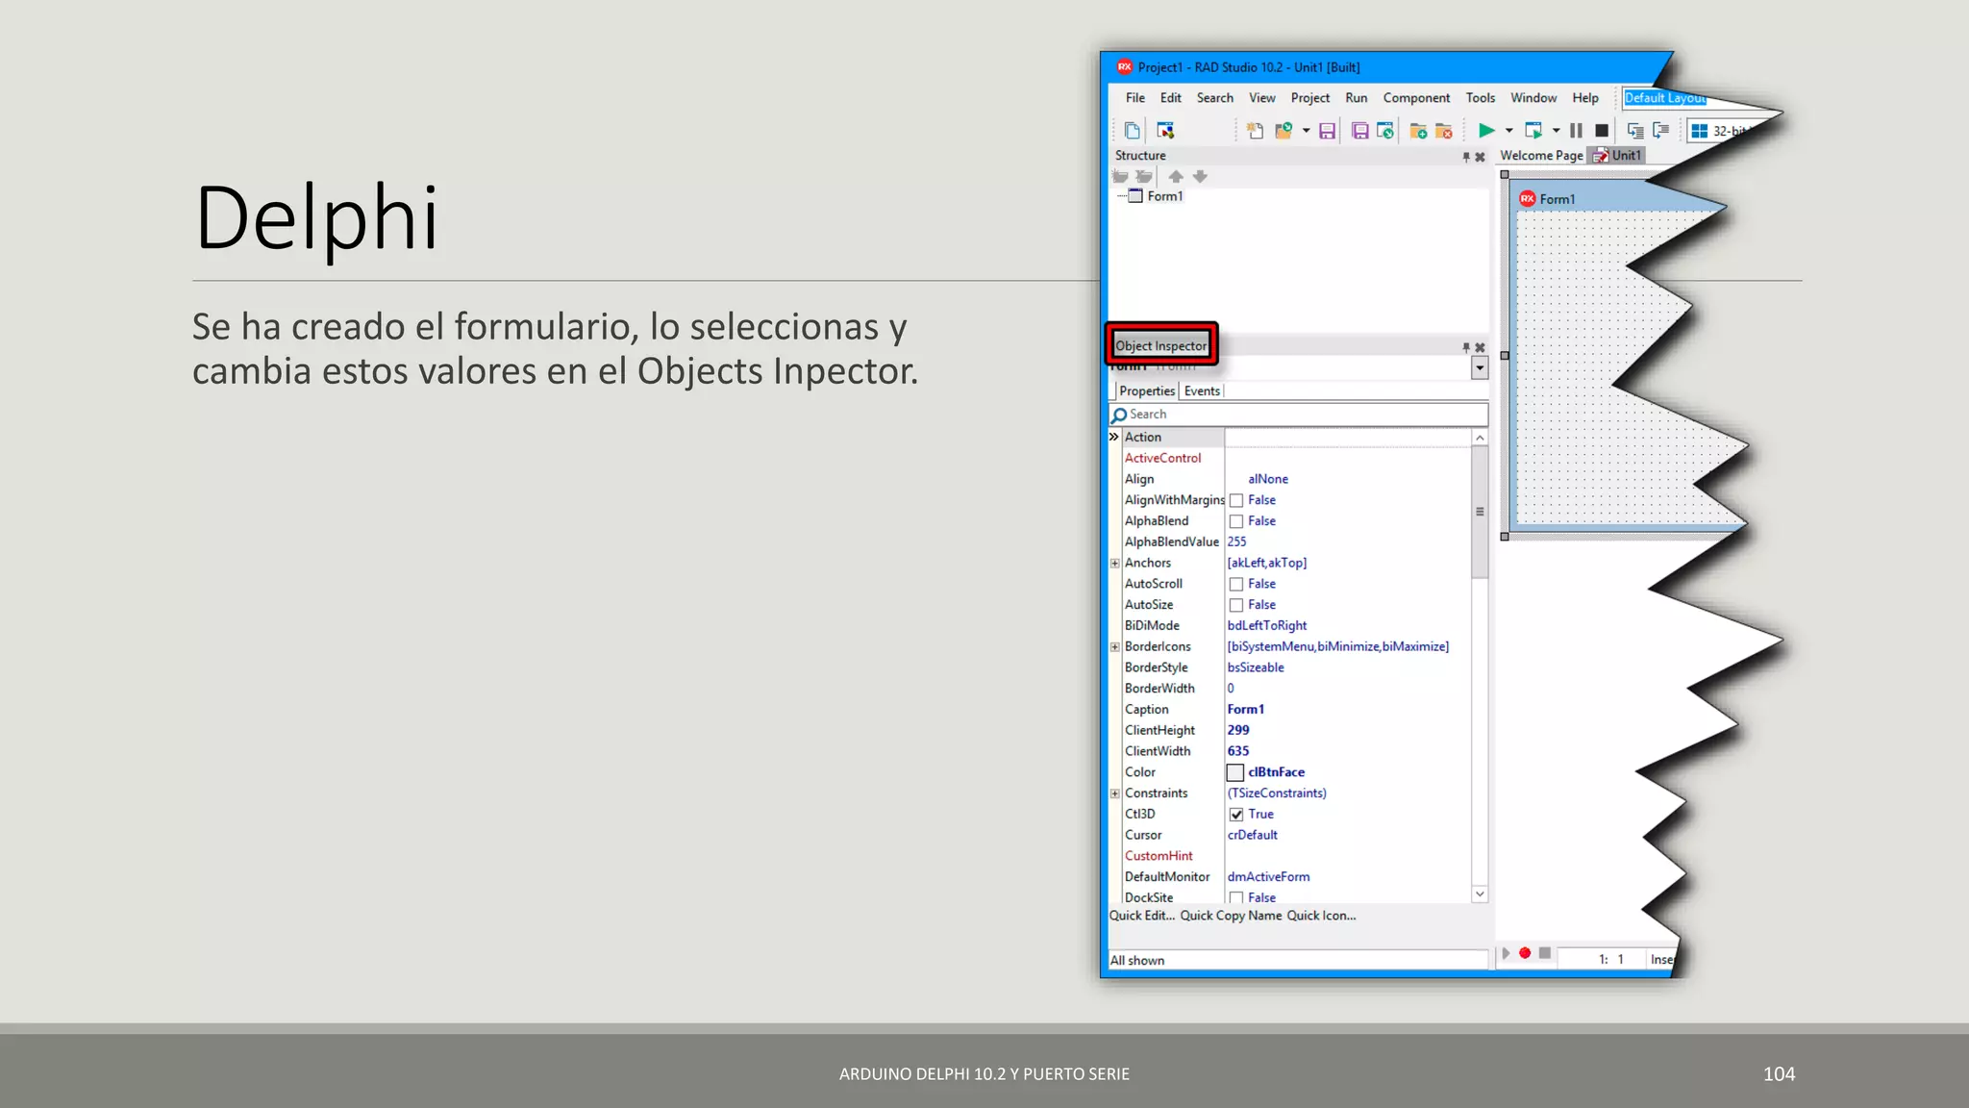Click the single purple Save icon
Viewport: 1969px width, 1108px height.
1327,131
